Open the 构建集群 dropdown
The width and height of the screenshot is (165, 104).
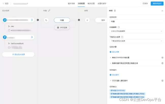137,31
